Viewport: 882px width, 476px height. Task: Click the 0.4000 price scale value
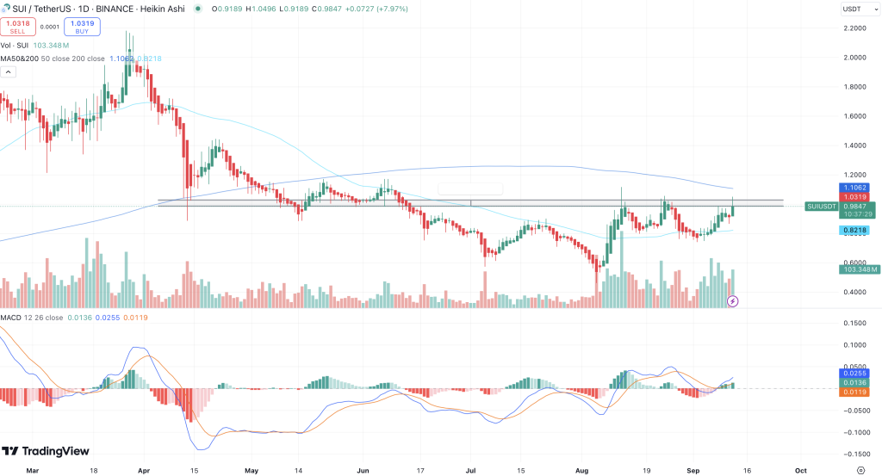click(x=854, y=293)
